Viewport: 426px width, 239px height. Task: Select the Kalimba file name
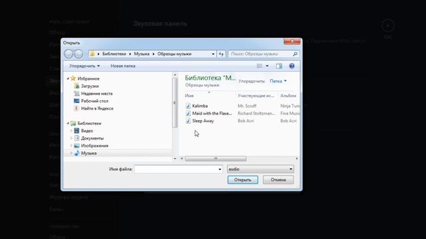click(200, 106)
